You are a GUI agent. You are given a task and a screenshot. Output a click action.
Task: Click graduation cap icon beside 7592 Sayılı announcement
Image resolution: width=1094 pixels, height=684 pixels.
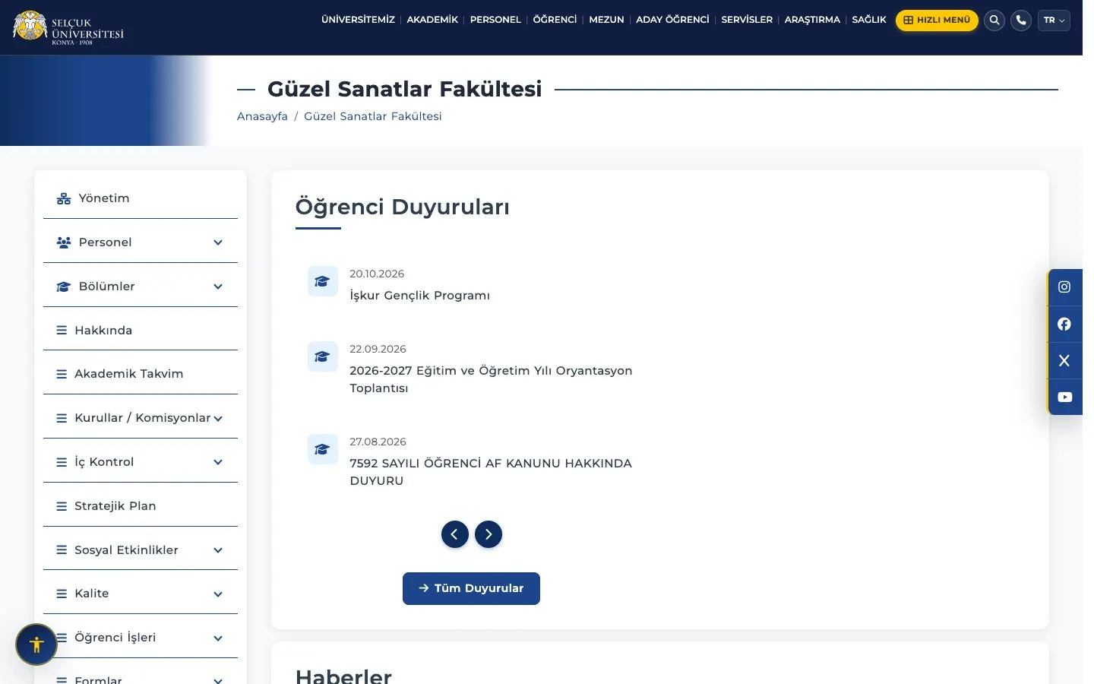tap(322, 449)
